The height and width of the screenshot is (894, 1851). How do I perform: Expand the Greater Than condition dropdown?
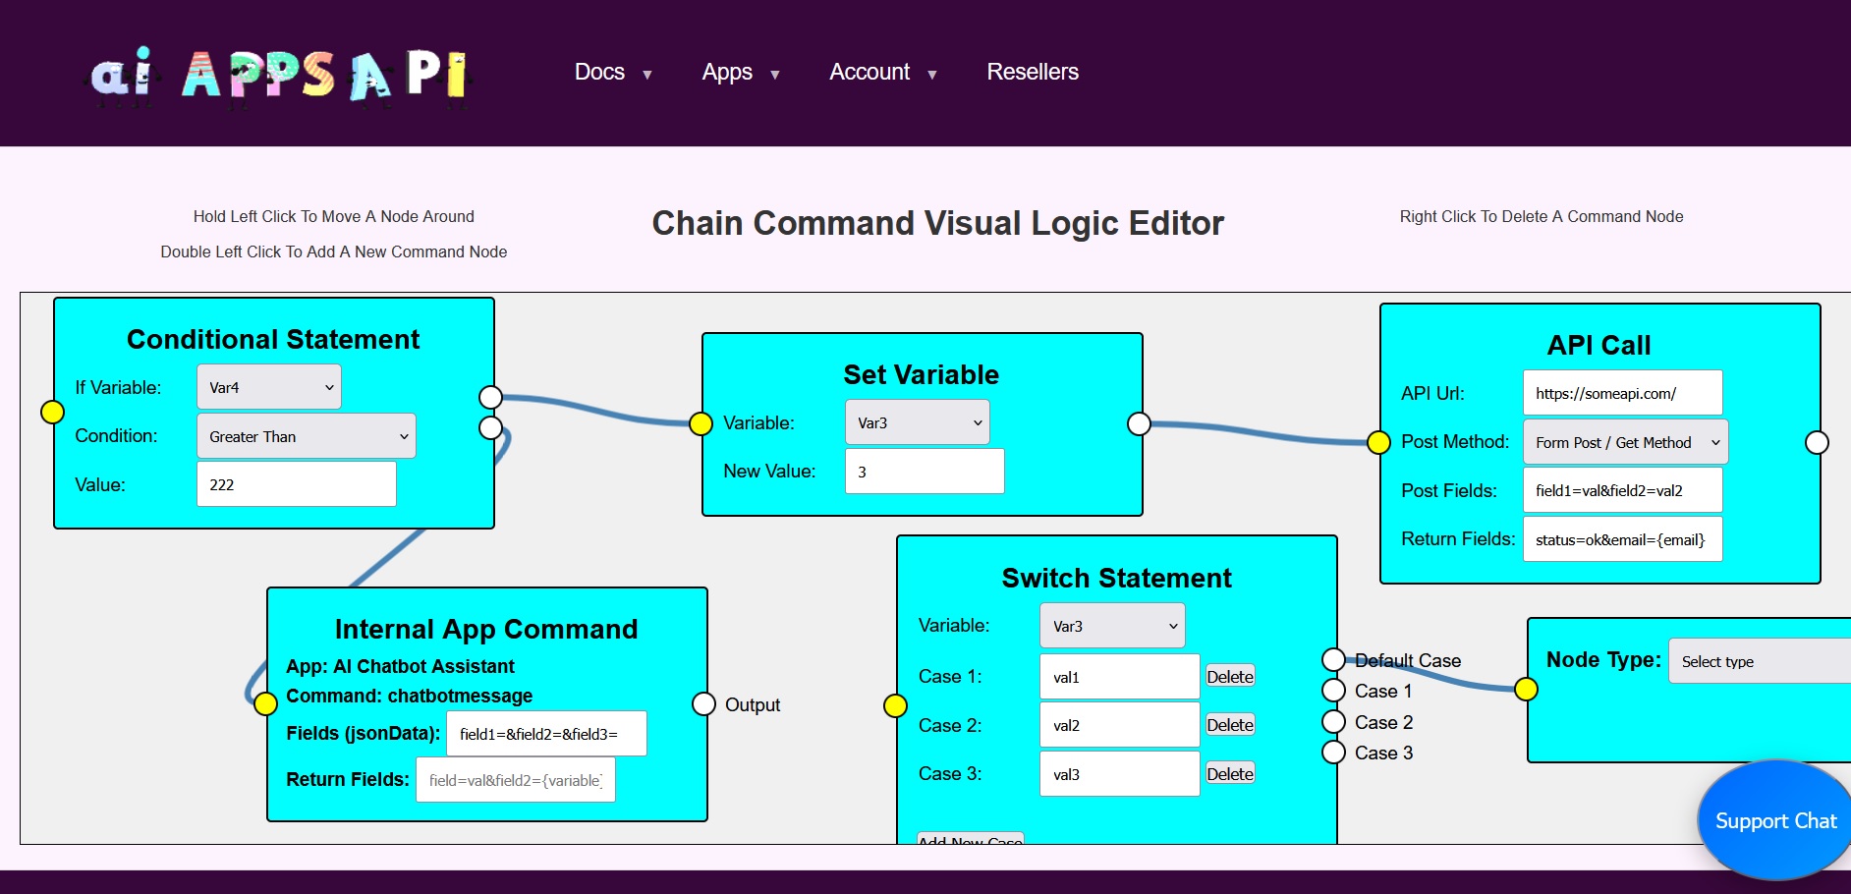tap(307, 436)
